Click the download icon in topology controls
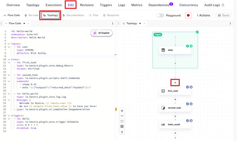237x141 pixels. (x=122, y=132)
